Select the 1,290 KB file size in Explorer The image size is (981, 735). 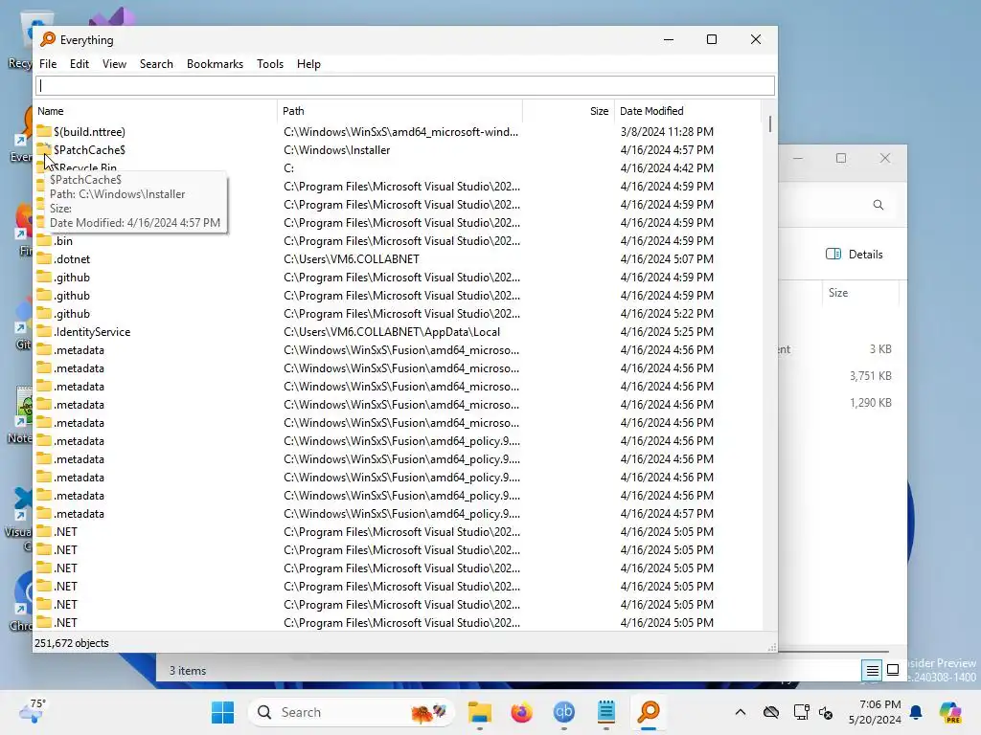pyautogui.click(x=870, y=403)
